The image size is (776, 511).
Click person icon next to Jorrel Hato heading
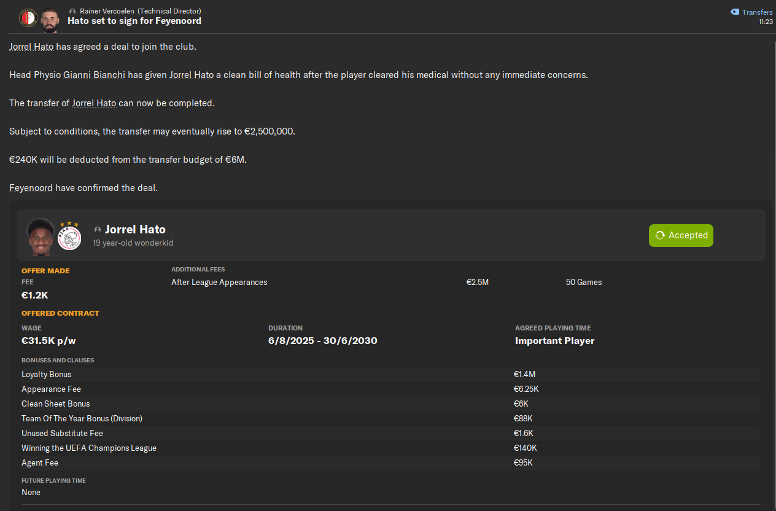click(98, 230)
